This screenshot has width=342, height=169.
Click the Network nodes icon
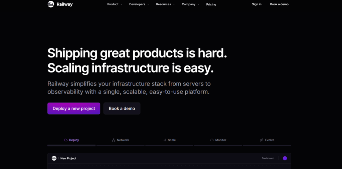coord(114,140)
